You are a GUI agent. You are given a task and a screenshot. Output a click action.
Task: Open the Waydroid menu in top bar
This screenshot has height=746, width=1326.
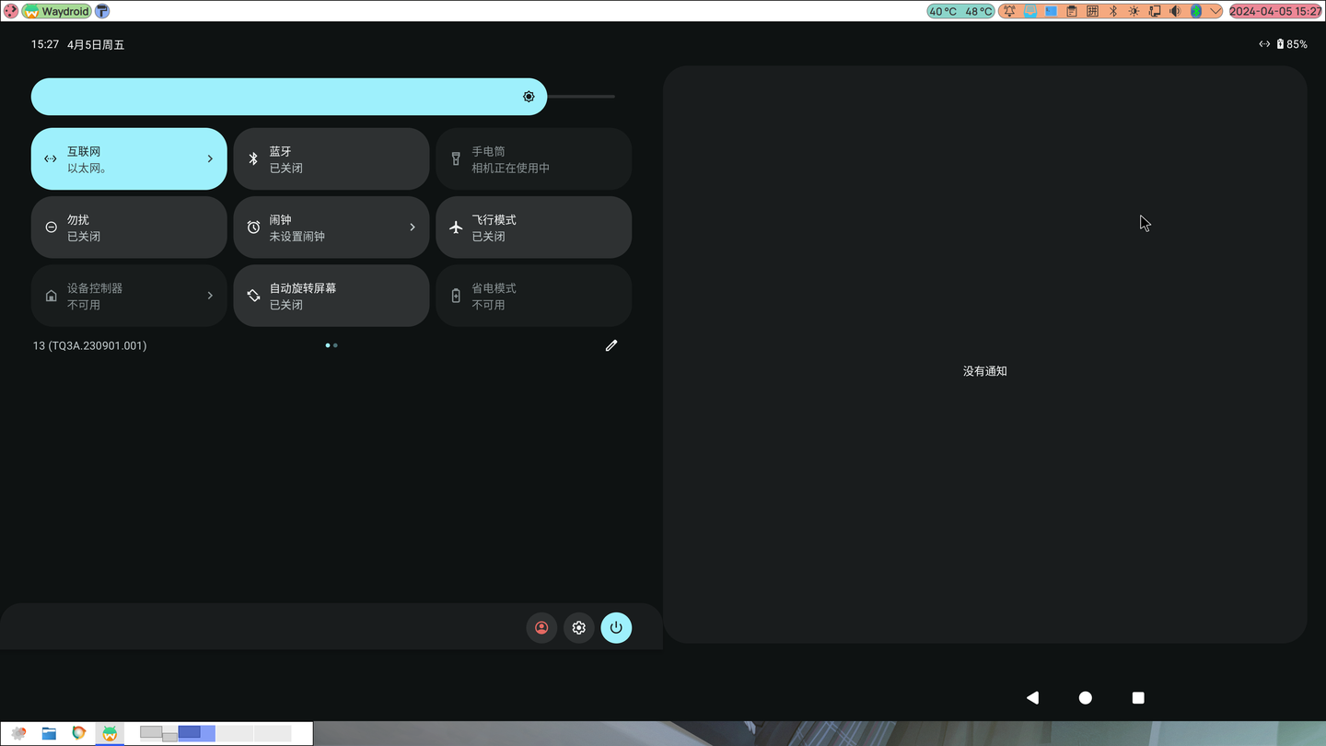pyautogui.click(x=57, y=10)
